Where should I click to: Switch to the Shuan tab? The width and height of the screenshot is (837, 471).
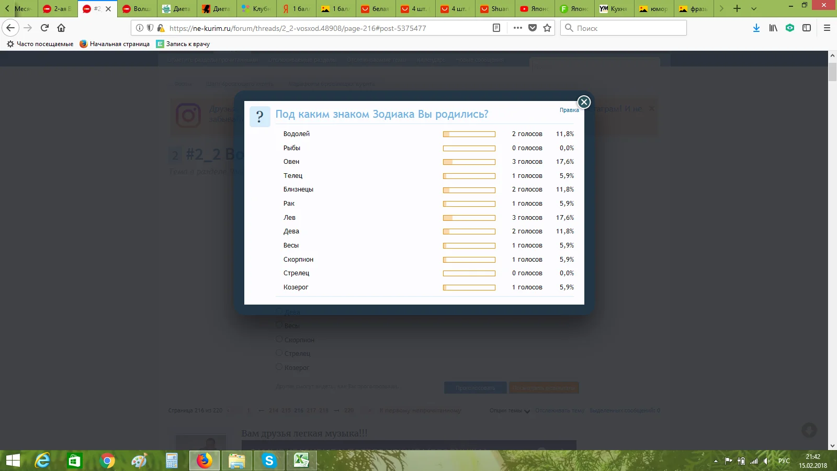click(495, 9)
